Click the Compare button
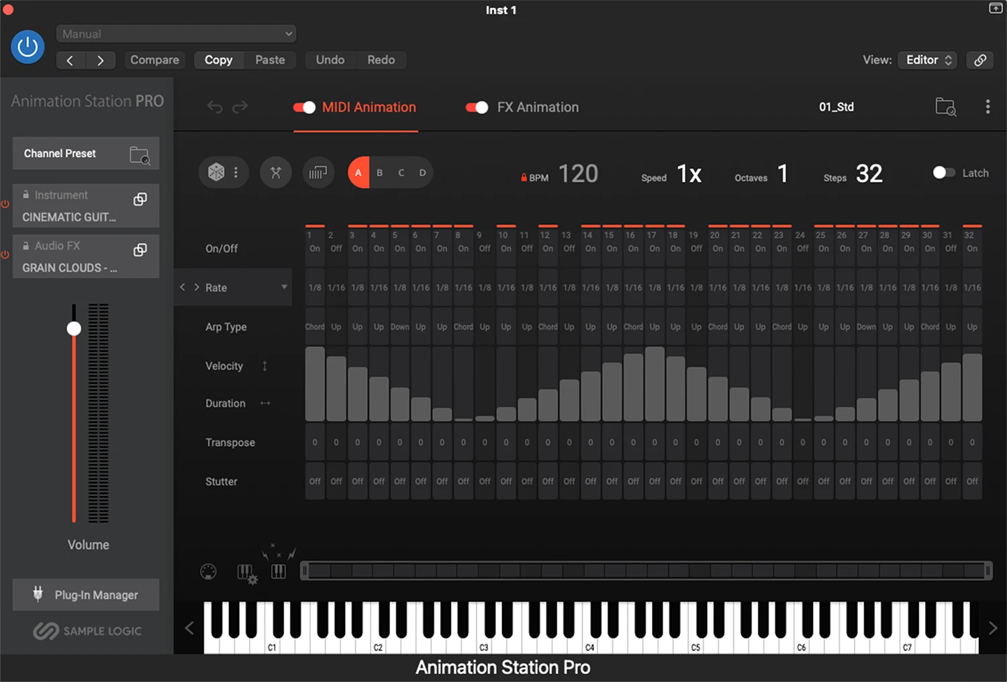The height and width of the screenshot is (682, 1007). tap(154, 60)
